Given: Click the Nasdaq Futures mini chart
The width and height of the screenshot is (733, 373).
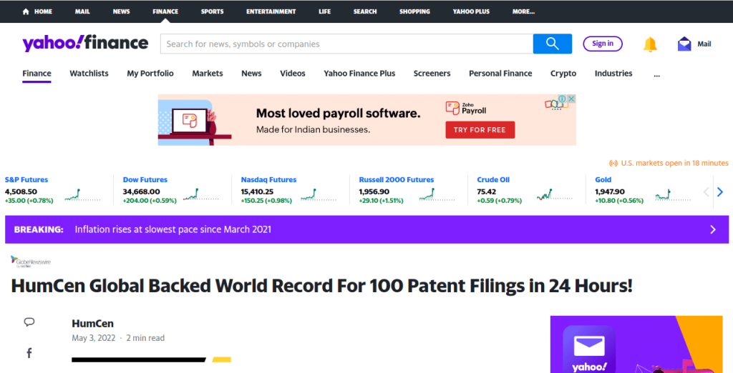Looking at the screenshot, I should pos(319,194).
